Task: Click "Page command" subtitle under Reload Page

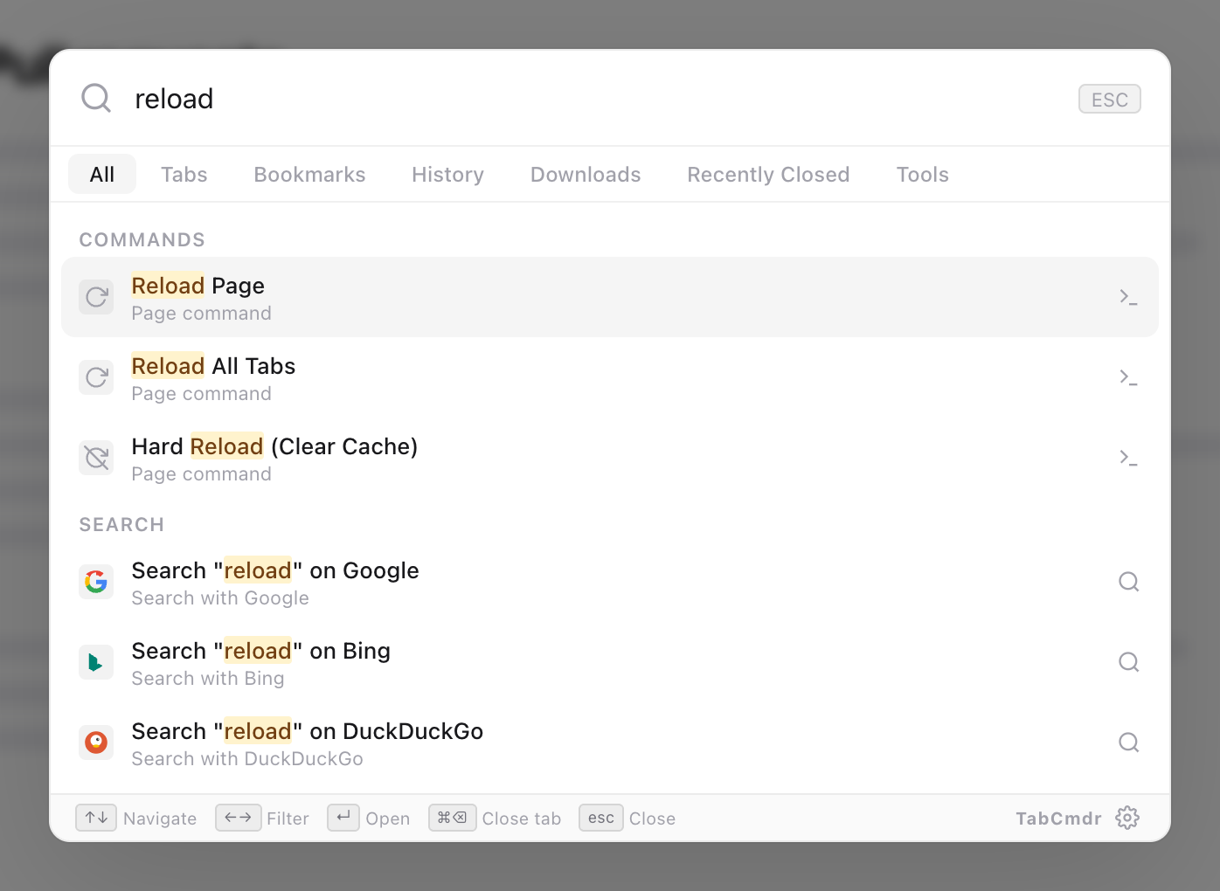Action: 202,314
